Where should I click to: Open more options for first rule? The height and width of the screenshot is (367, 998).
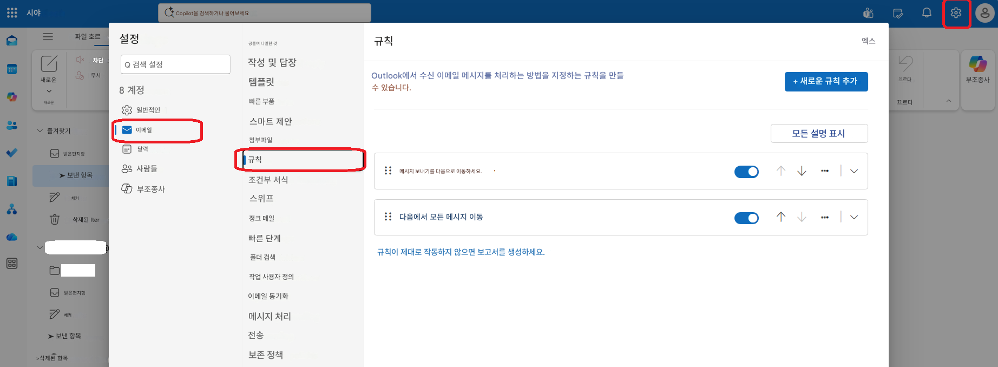point(825,171)
